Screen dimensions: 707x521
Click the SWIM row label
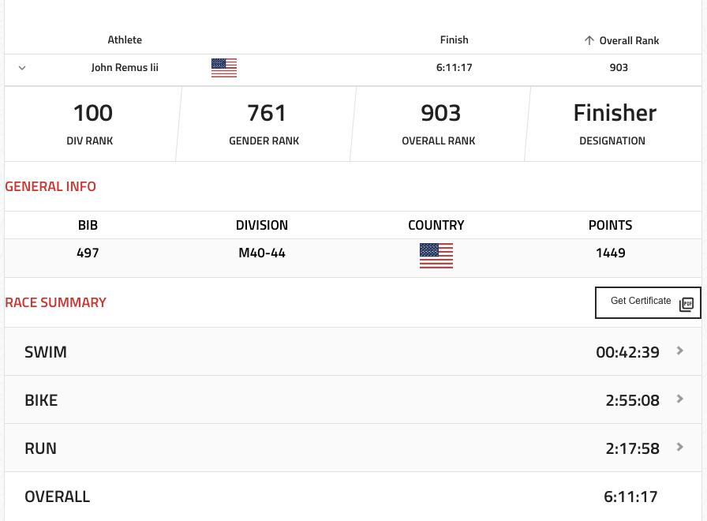46,352
